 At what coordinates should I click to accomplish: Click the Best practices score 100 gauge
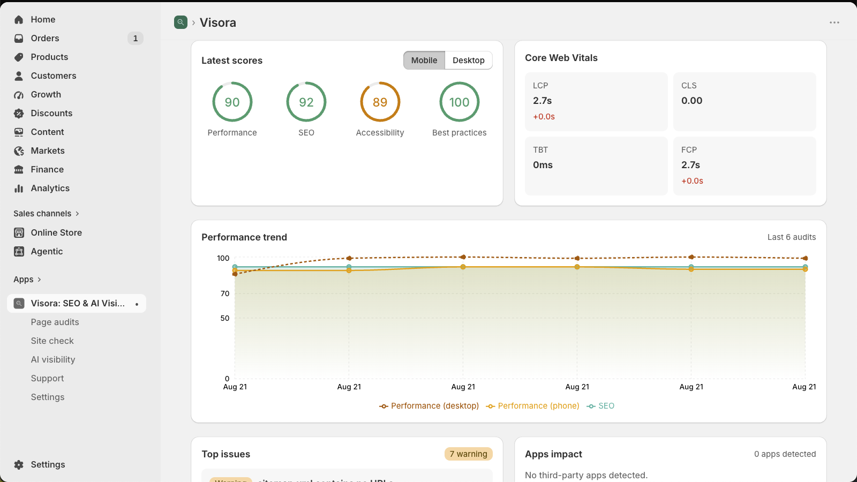click(x=460, y=102)
